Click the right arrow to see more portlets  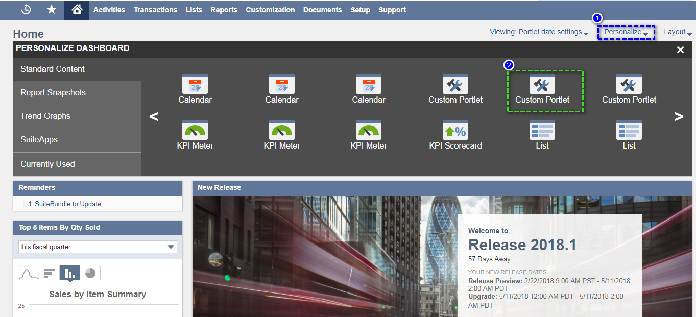pyautogui.click(x=679, y=116)
